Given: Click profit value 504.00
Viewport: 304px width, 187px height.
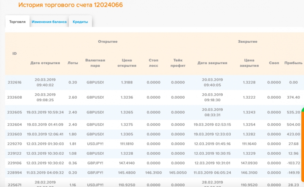Looking at the screenshot, I should click(293, 125).
